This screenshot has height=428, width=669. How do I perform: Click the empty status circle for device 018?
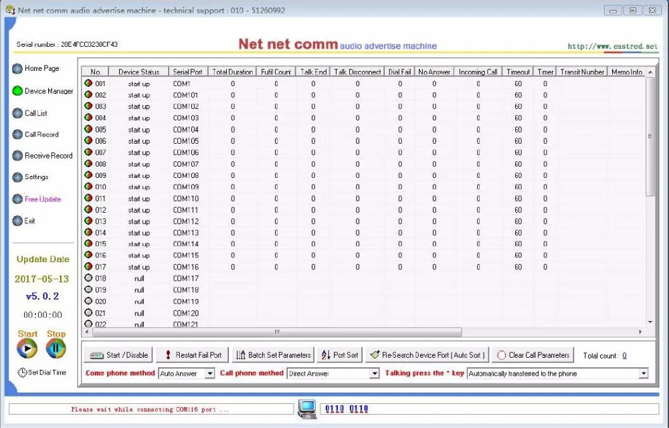point(88,278)
